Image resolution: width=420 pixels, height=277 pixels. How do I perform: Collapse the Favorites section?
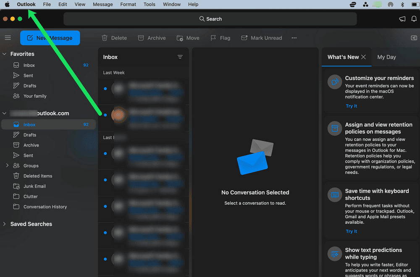(5, 54)
